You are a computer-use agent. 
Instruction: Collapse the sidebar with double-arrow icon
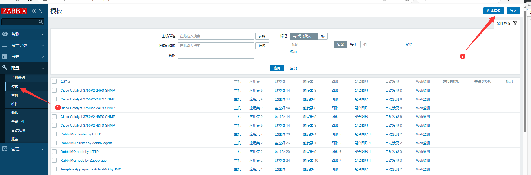34,11
